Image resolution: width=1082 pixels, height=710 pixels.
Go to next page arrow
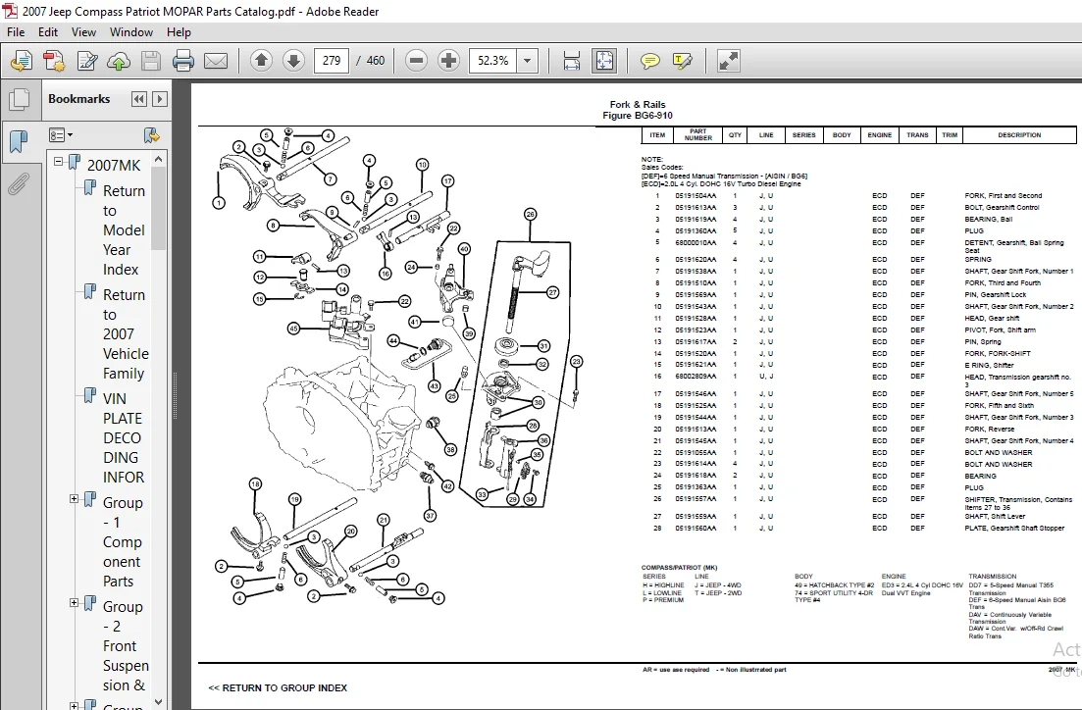click(x=293, y=61)
